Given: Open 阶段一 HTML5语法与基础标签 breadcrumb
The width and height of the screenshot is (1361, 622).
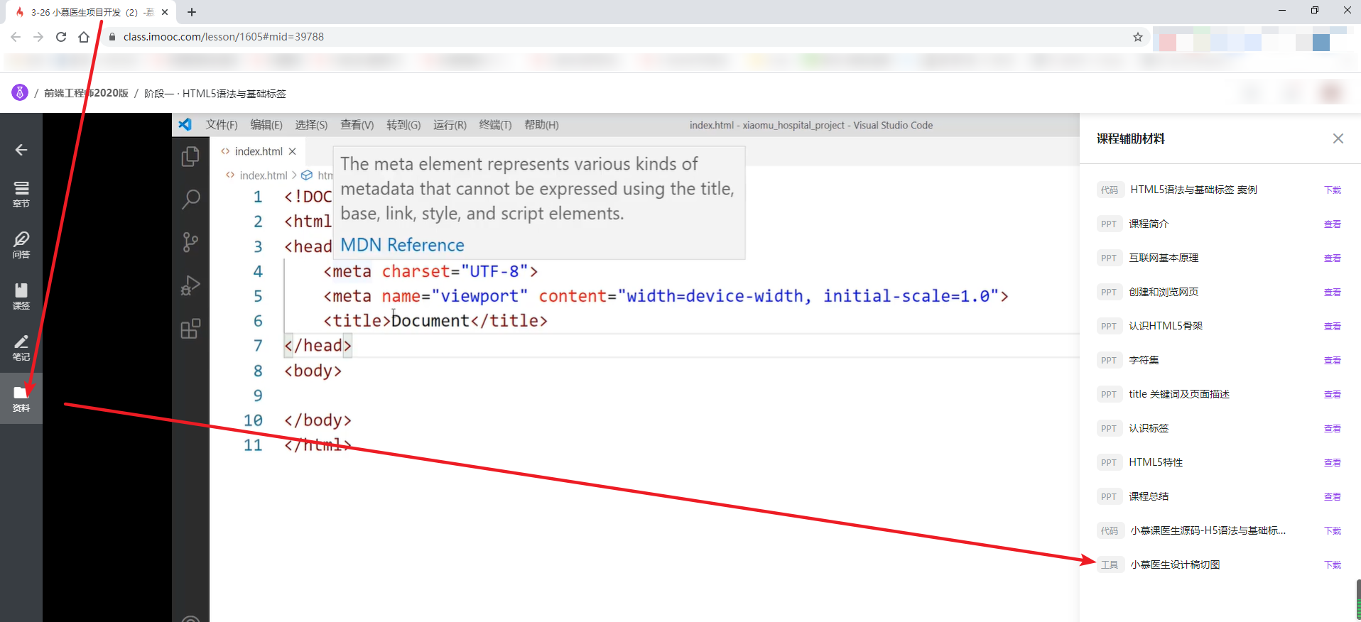Looking at the screenshot, I should pos(215,93).
